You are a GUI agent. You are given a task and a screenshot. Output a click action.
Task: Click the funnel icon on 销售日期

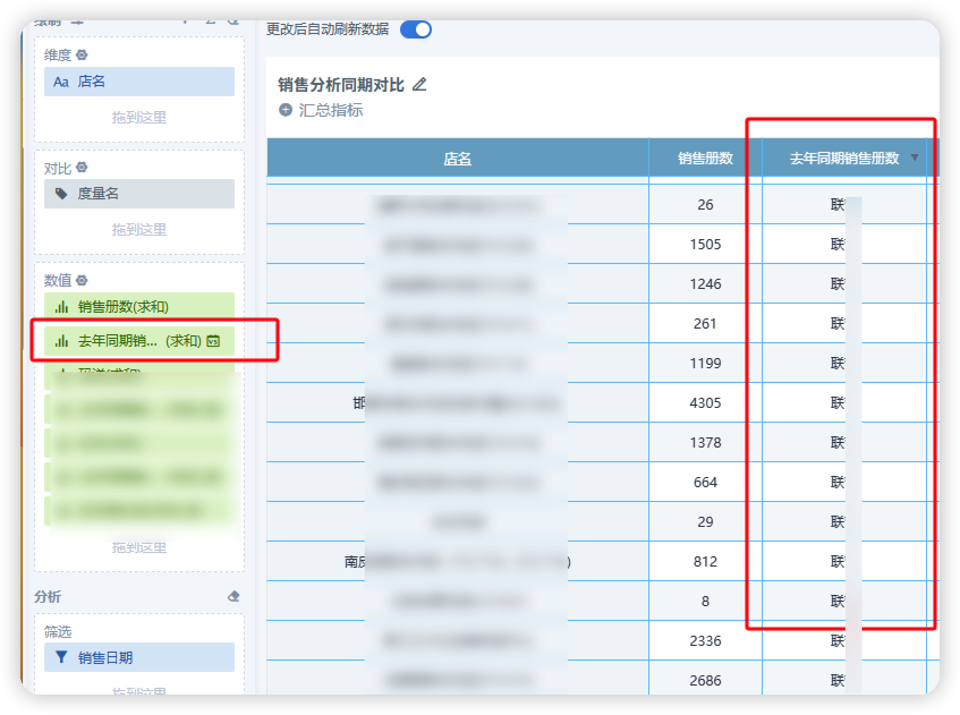click(x=61, y=657)
